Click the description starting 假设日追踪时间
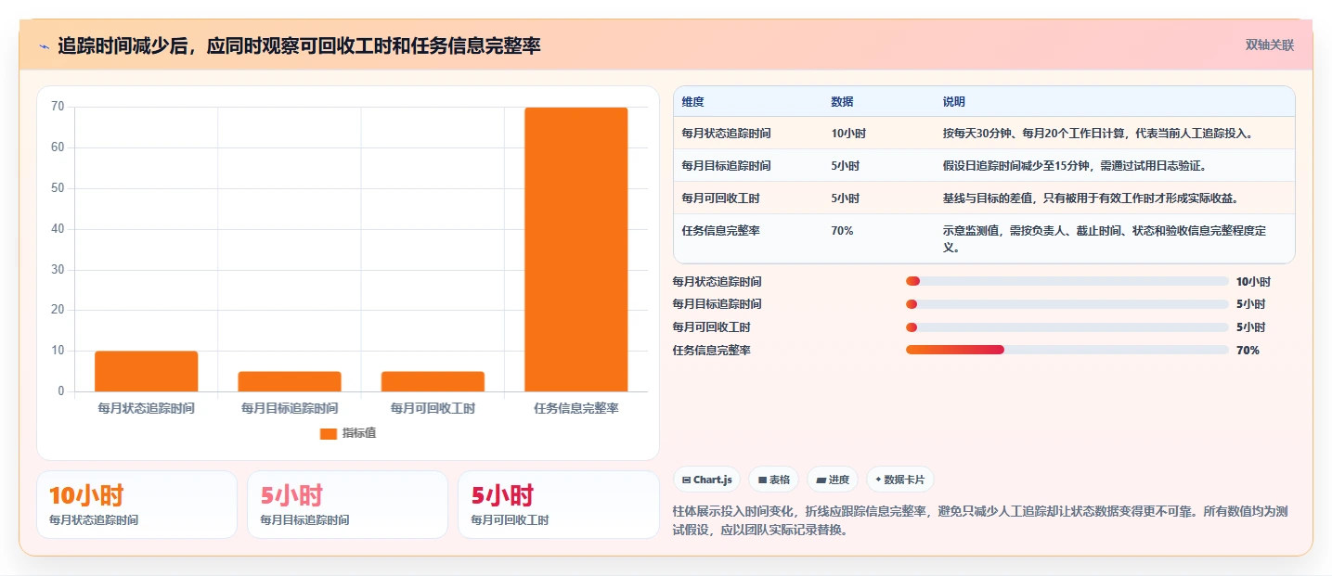Image resolution: width=1332 pixels, height=576 pixels. click(x=1074, y=166)
